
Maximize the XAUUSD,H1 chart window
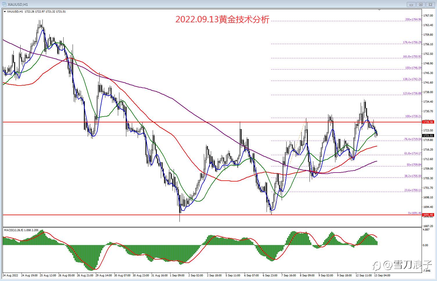pos(421,4)
